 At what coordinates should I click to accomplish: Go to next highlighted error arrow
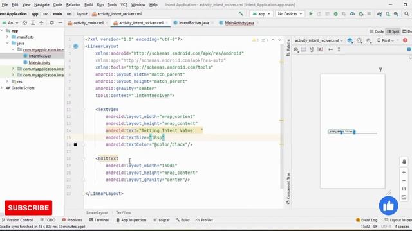pyautogui.click(x=279, y=40)
